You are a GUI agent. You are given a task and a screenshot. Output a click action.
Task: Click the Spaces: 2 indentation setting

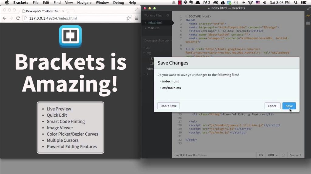(x=296, y=155)
